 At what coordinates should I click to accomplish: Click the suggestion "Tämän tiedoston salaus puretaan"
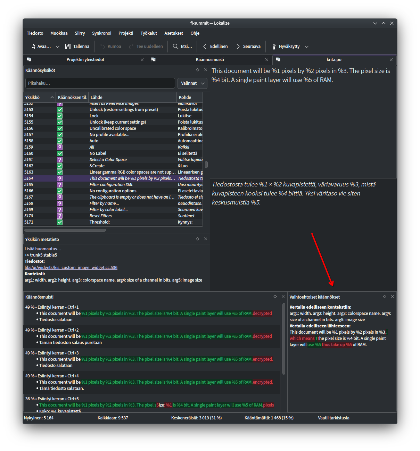71,343
